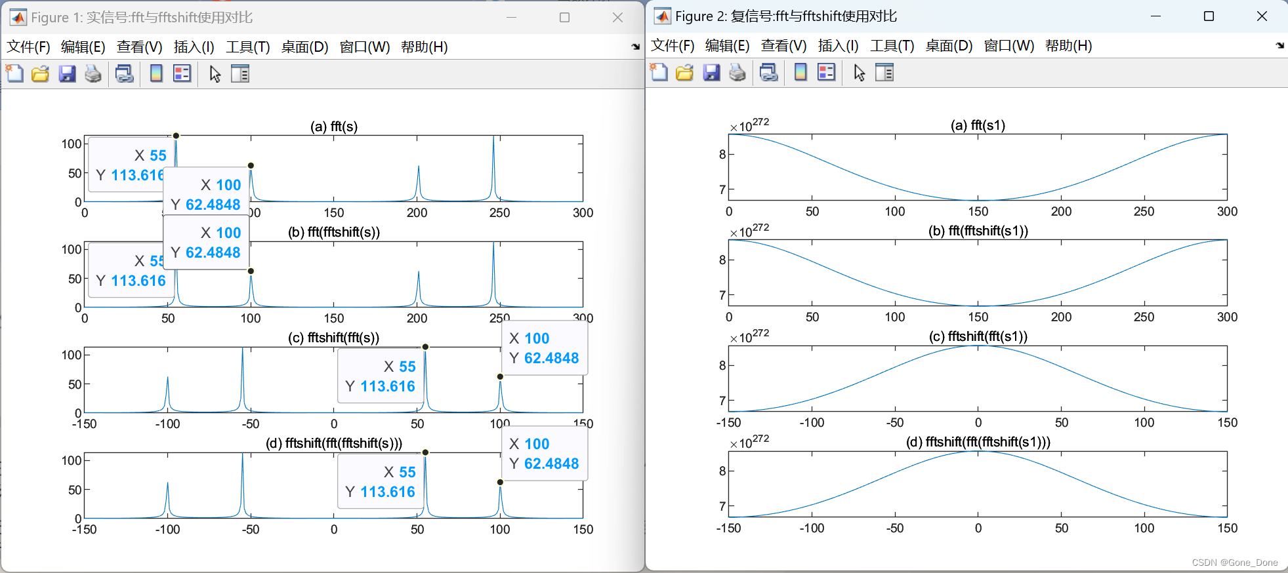Click Link Plot icon in Figure 2
The height and width of the screenshot is (573, 1288).
point(768,72)
